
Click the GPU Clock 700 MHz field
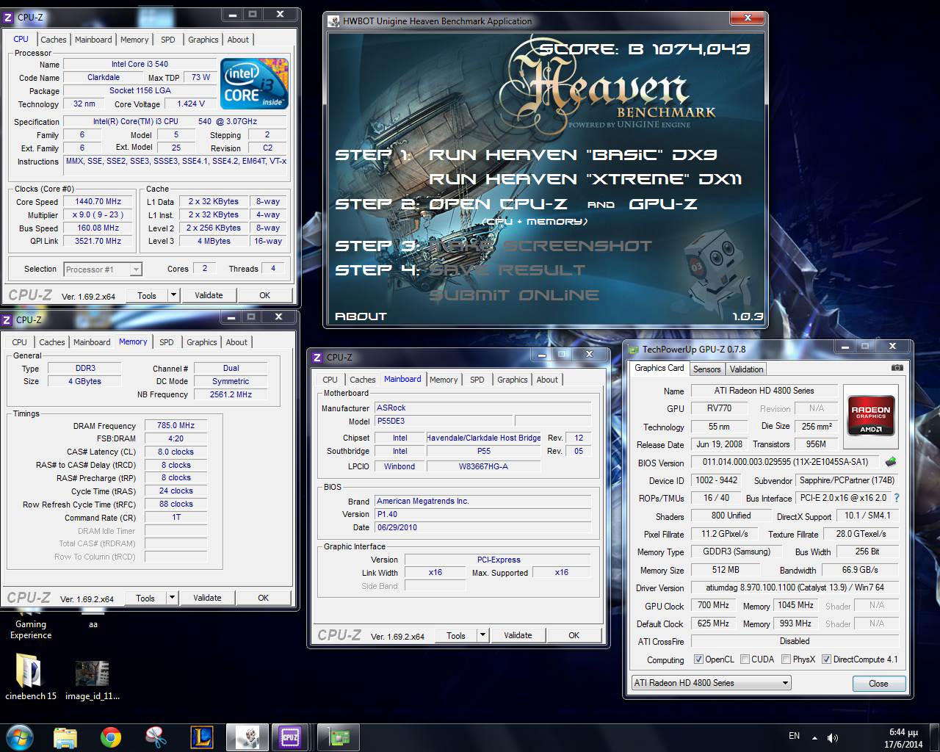click(x=713, y=605)
